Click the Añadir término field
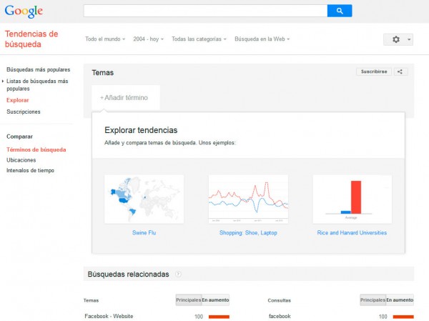Image resolution: width=429 pixels, height=321 pixels. (x=124, y=97)
